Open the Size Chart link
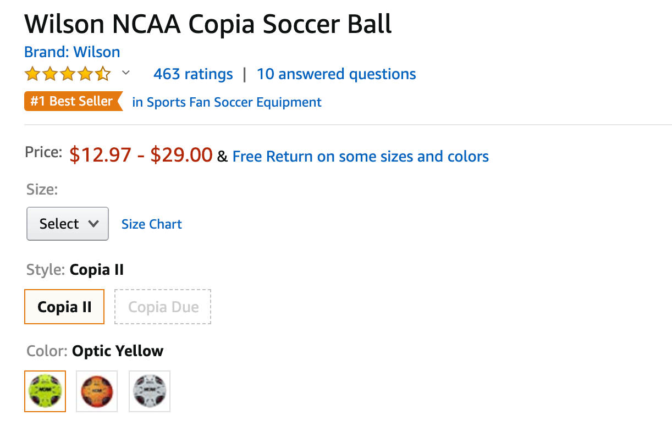 [152, 224]
